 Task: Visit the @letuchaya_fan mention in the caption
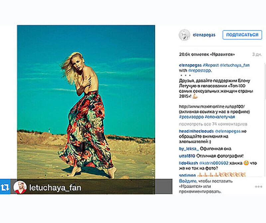pyautogui.click(x=234, y=65)
